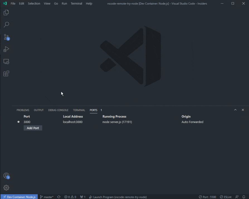
Task: Open the Extensions view icon
Action: [6, 74]
